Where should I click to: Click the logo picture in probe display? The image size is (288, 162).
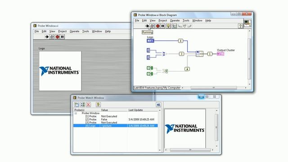(x=185, y=128)
